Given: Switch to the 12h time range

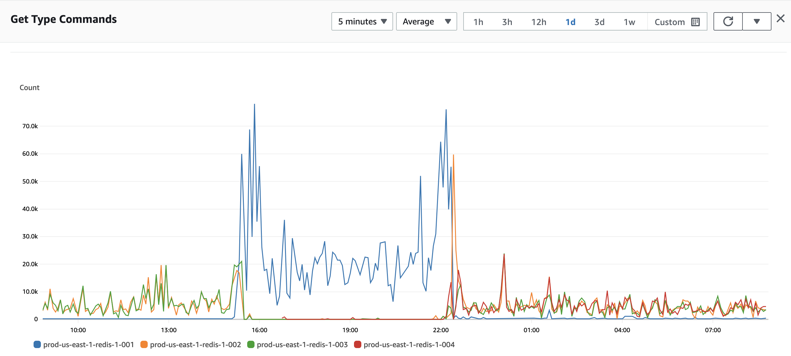Looking at the screenshot, I should coord(539,22).
